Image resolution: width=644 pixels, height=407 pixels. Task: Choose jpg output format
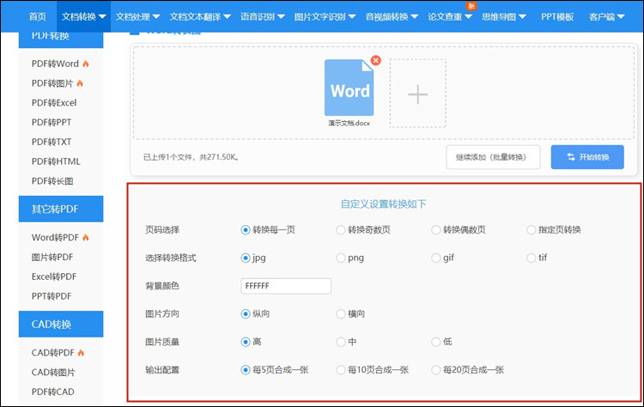246,258
